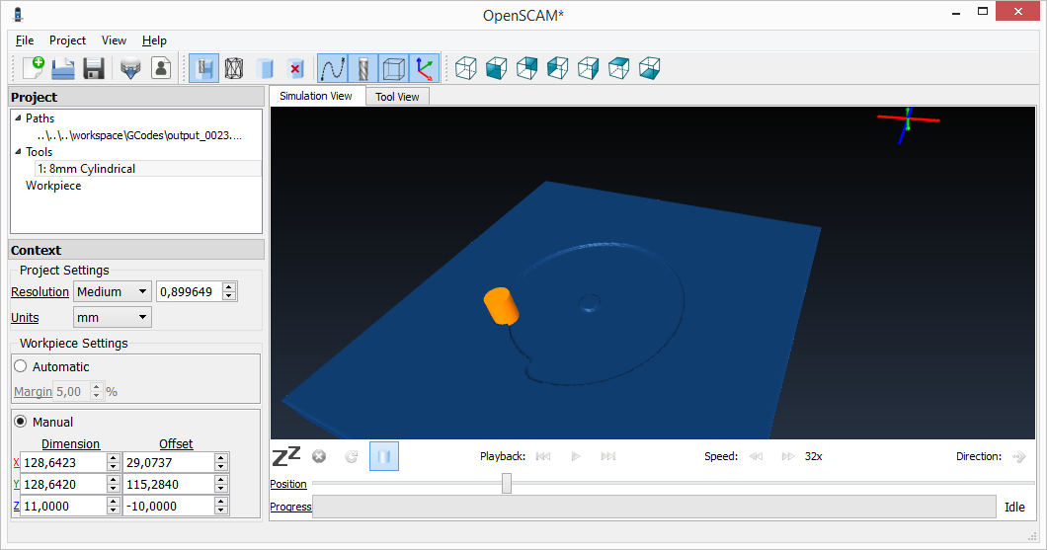
Task: Click the rerun simulation refresh icon
Action: click(352, 456)
